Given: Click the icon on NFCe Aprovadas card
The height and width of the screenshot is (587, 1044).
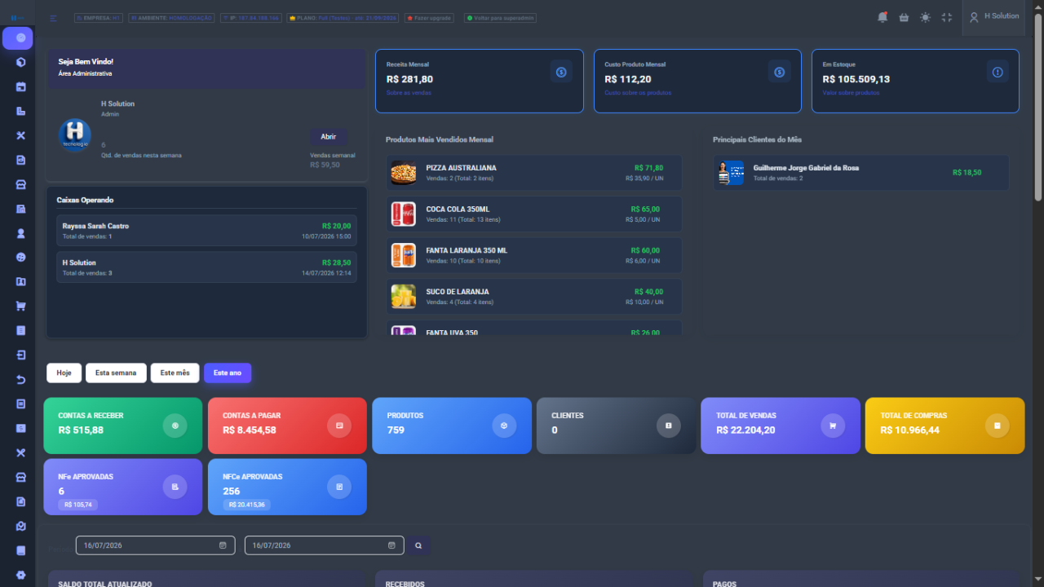Looking at the screenshot, I should point(338,487).
